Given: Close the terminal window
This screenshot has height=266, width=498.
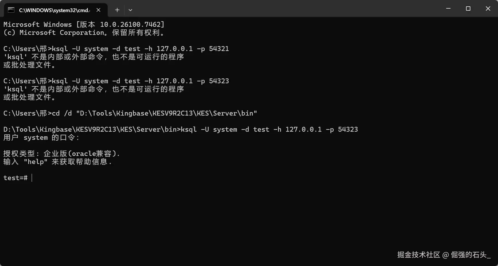Looking at the screenshot, I should (488, 9).
